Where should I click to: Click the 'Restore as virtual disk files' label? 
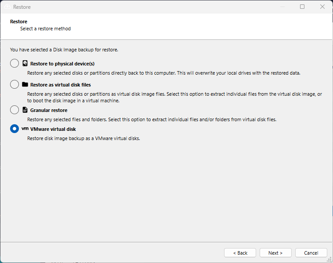pos(61,85)
